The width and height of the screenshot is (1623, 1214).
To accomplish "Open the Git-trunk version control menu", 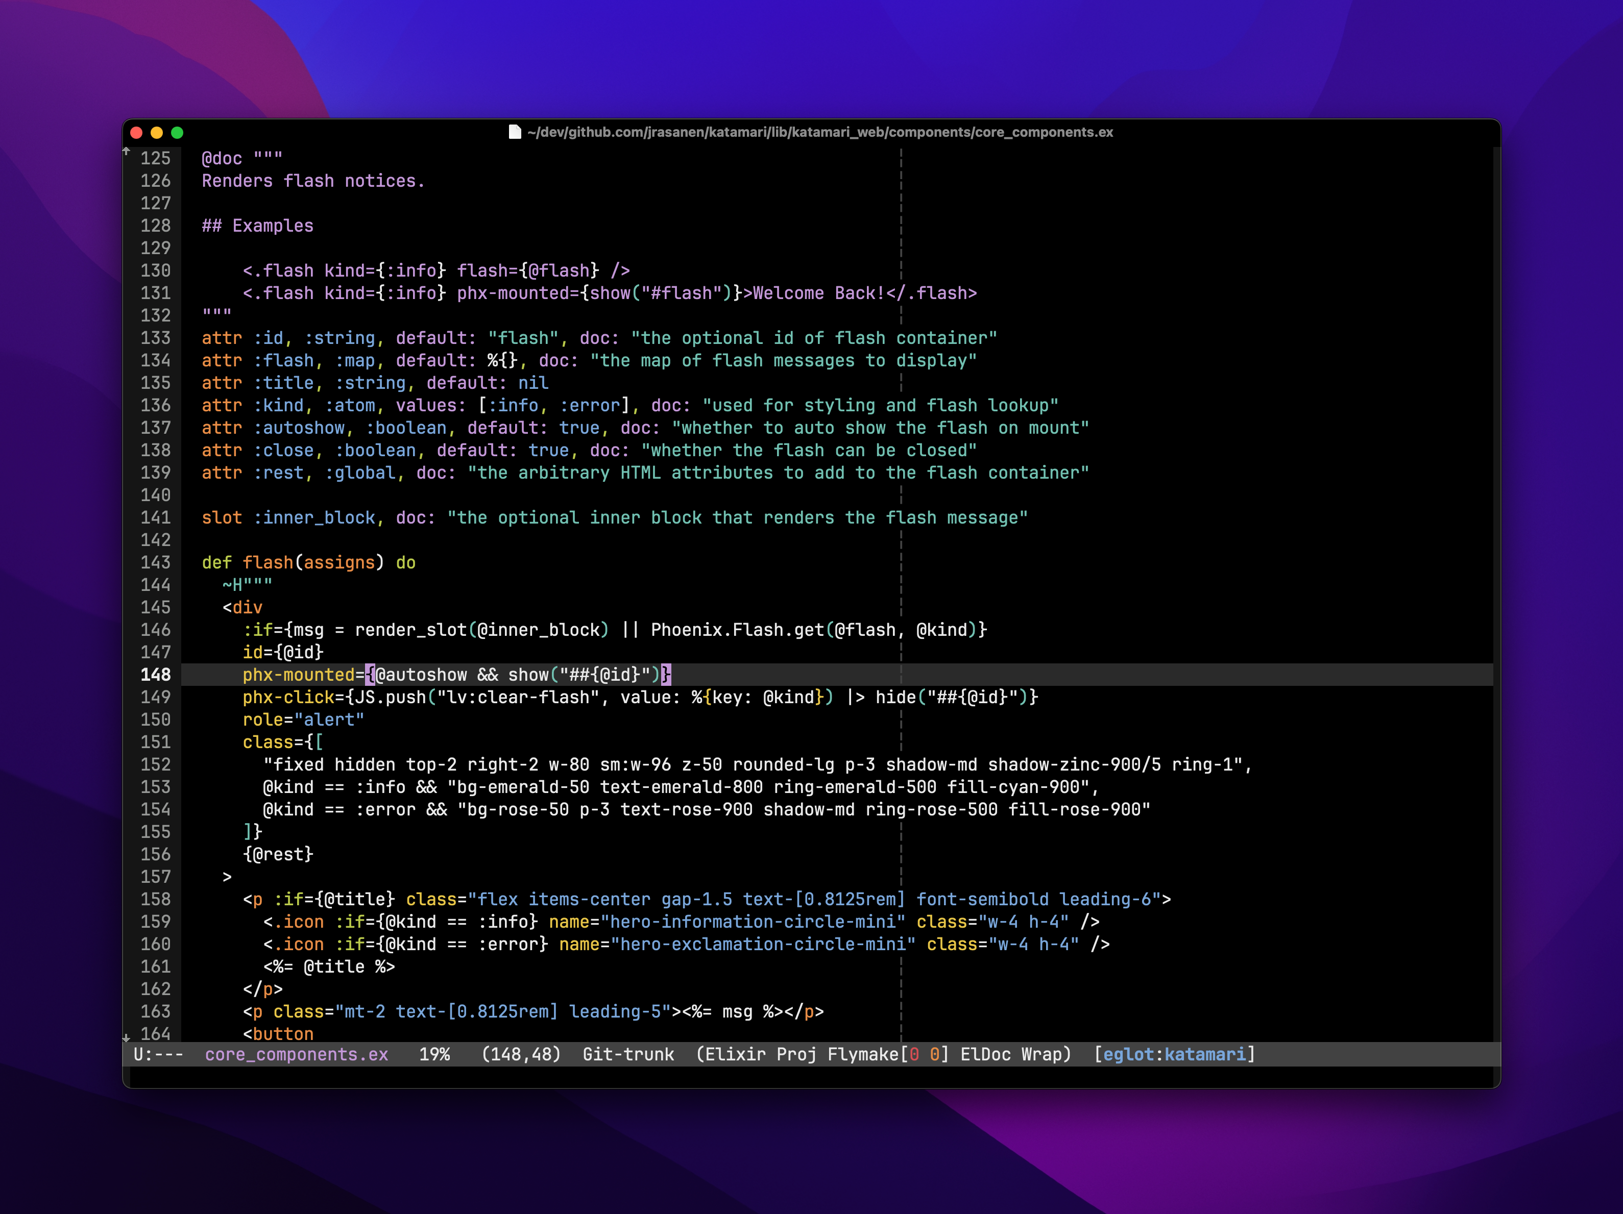I will 628,1055.
